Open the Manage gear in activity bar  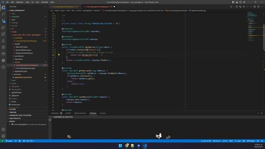coord(3,136)
